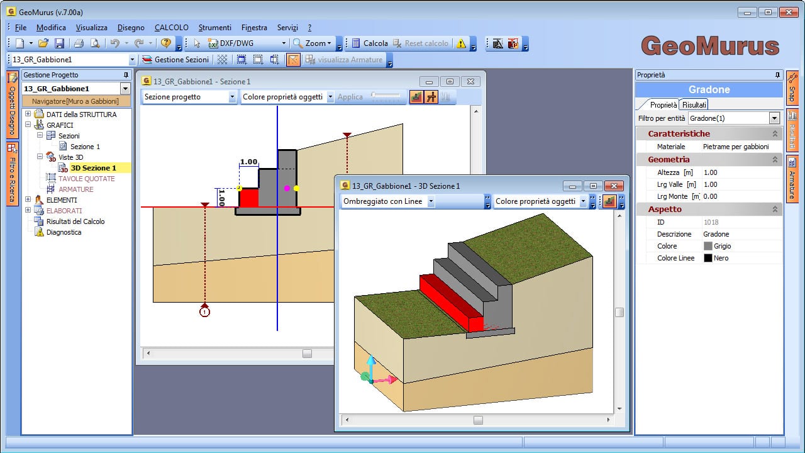
Task: Open print preview icon
Action: [x=95, y=43]
